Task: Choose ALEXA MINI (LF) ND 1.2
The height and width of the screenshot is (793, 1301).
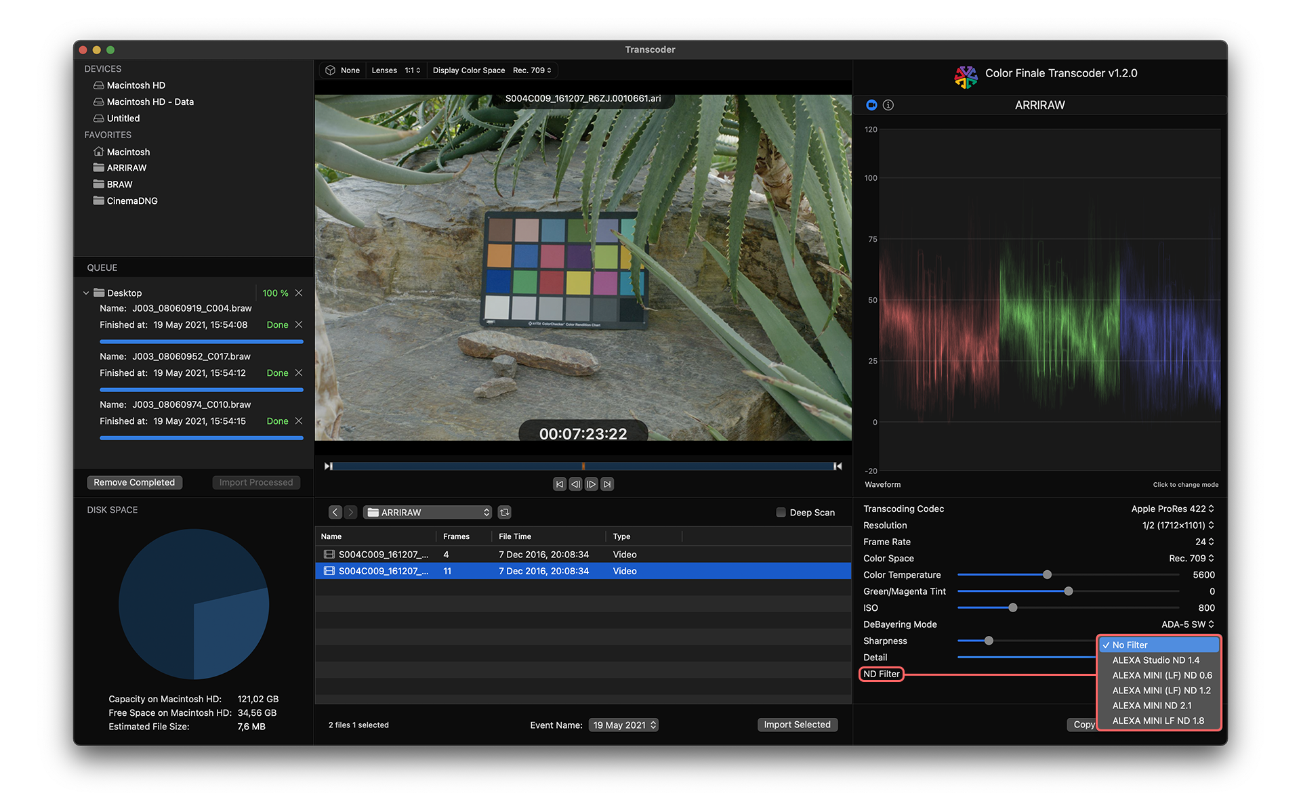Action: [x=1159, y=691]
